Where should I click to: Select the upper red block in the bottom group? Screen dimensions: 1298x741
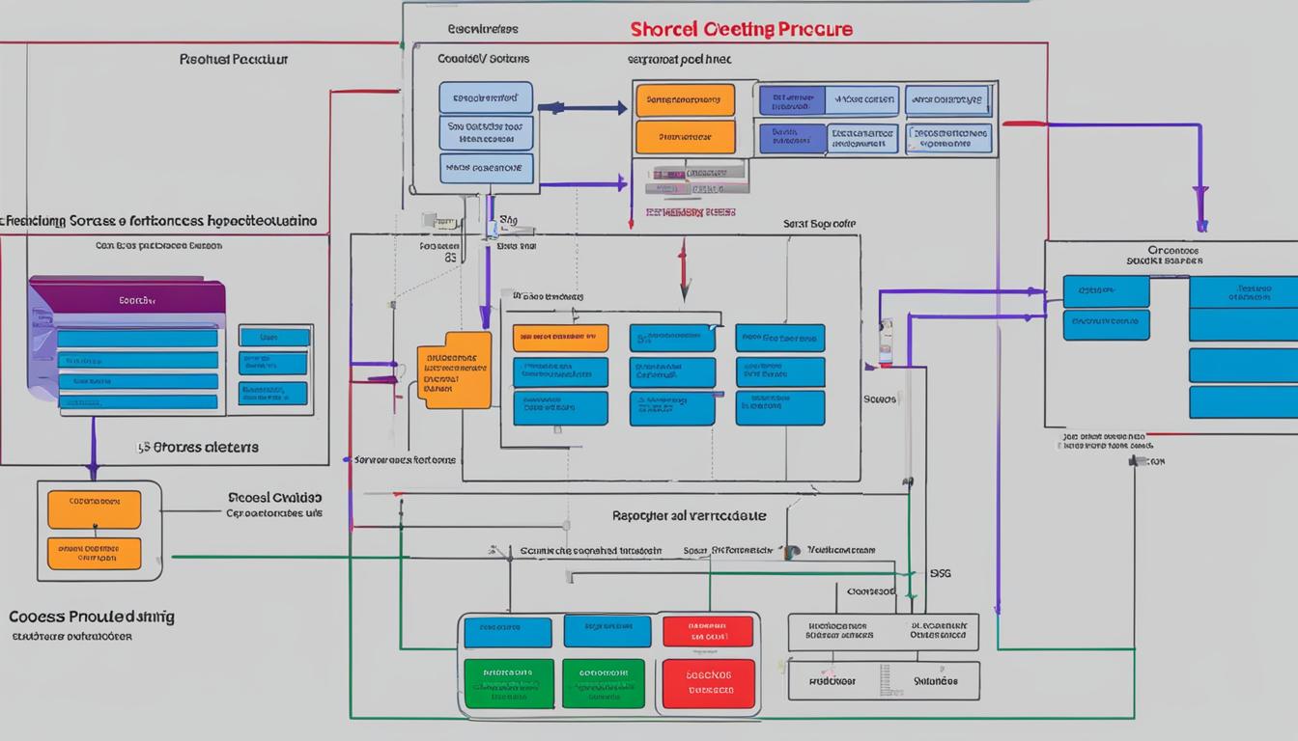pos(707,632)
